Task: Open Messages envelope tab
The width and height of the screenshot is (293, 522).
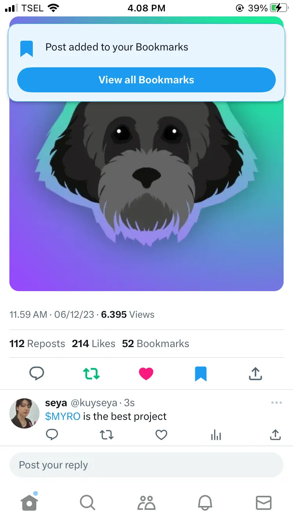Action: coord(264,502)
